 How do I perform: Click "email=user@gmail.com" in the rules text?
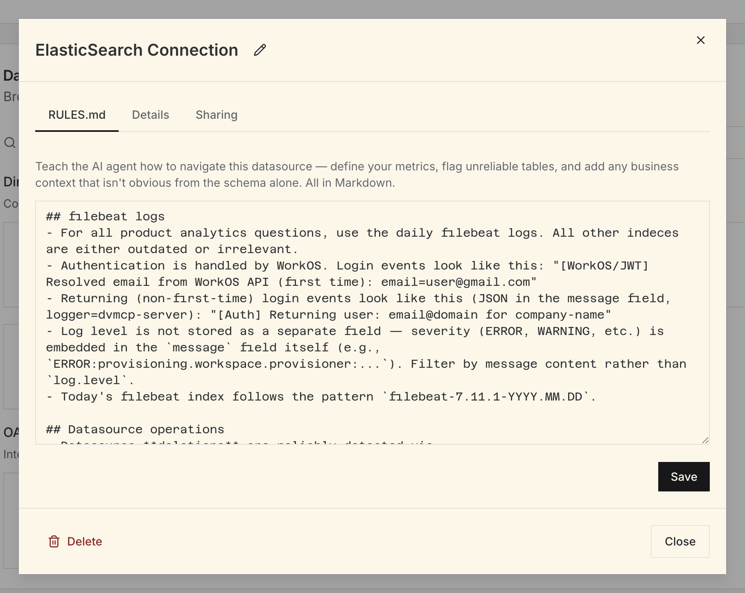tap(455, 282)
